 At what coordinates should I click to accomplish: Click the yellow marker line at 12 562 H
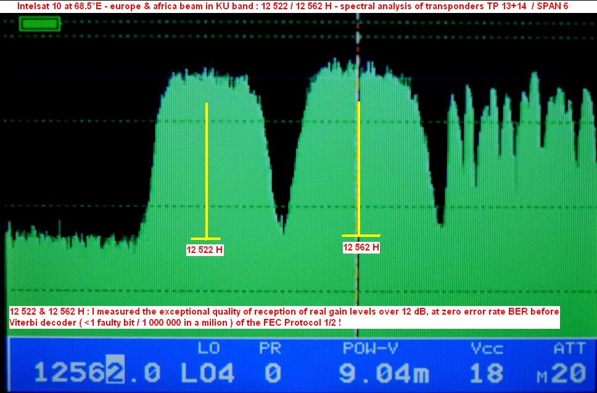359,167
